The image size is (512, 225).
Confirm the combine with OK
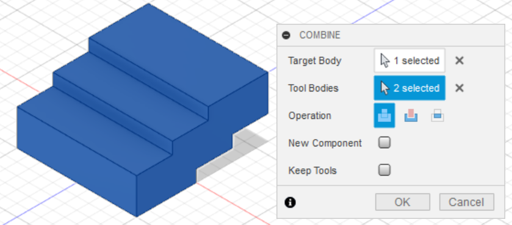coord(402,202)
